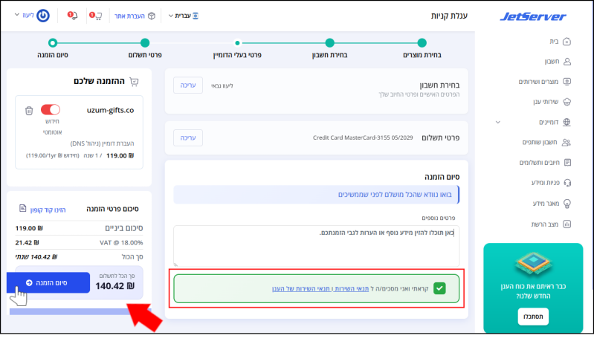Click the uzum-gifts.co domain name
Viewport: 594px width, 347px height.
(x=110, y=110)
